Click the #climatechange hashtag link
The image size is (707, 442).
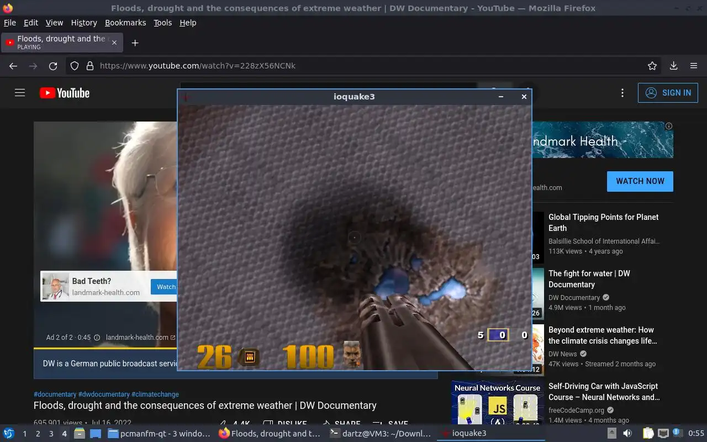tap(155, 394)
